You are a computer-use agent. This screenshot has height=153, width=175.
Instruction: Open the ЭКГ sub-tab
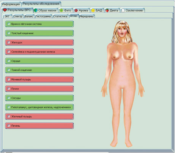tap(7, 16)
